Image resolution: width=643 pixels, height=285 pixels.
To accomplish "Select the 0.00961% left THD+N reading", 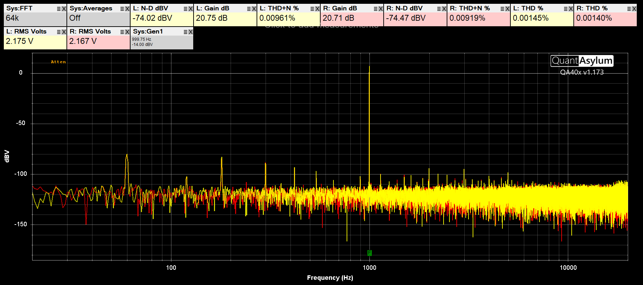I will 277,18.
